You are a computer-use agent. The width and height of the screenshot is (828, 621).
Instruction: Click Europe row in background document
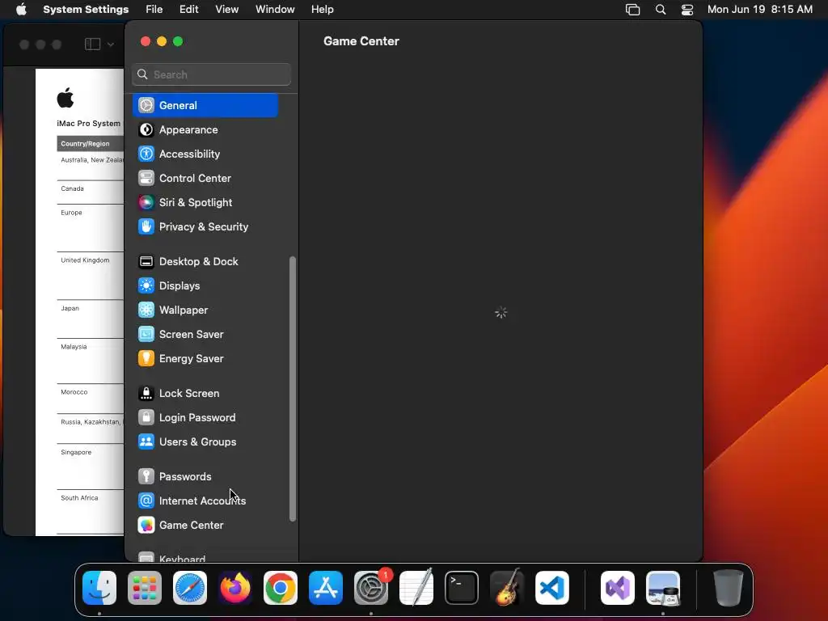point(91,227)
